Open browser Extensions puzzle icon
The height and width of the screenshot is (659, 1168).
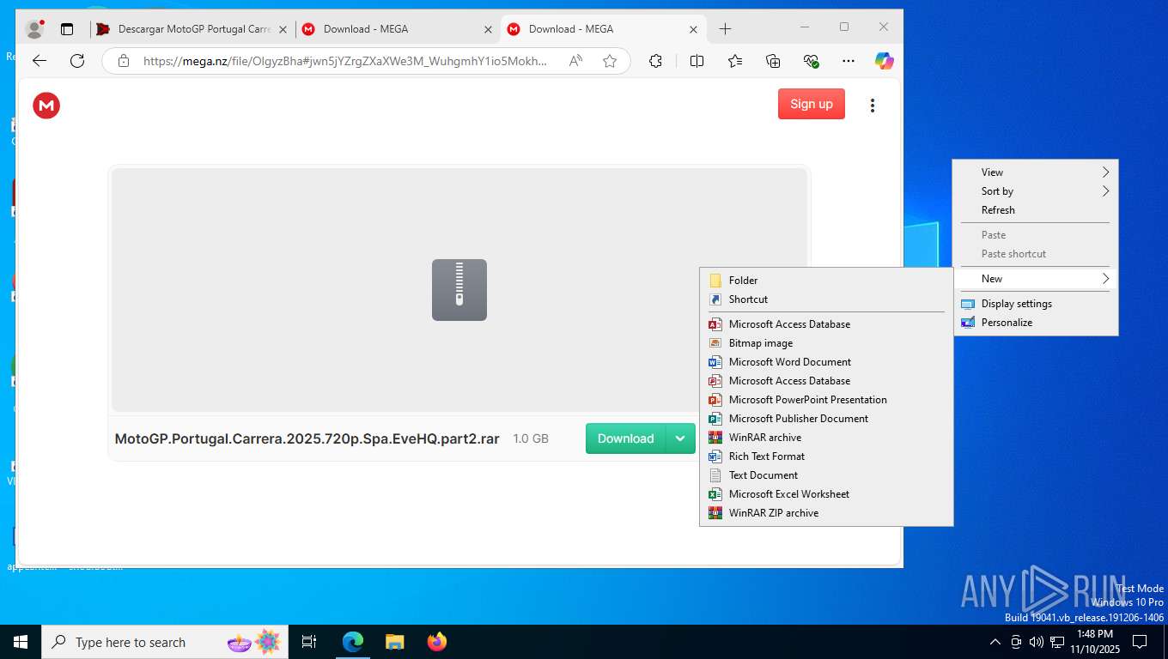click(x=655, y=61)
